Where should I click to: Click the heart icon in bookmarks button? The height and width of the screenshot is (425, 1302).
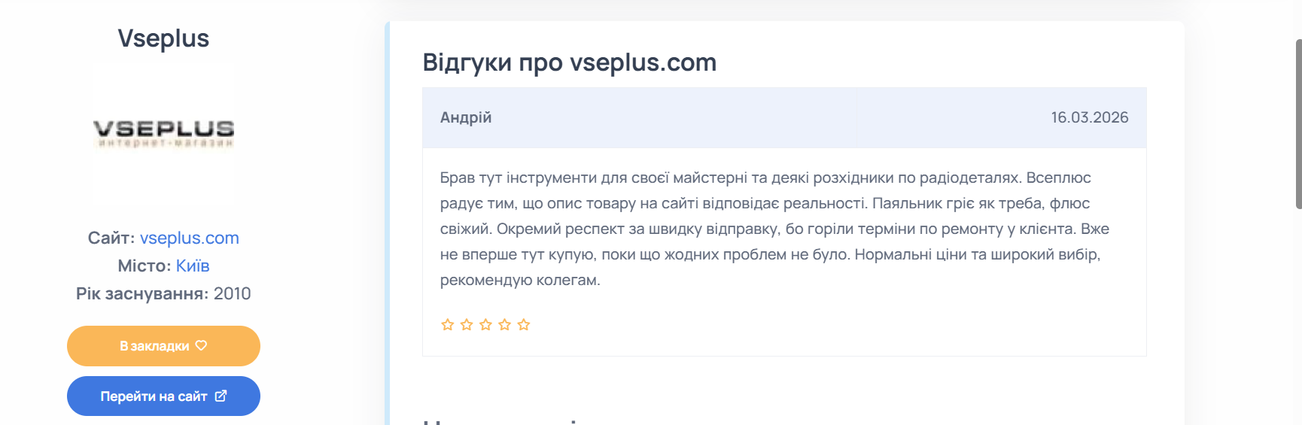click(201, 345)
